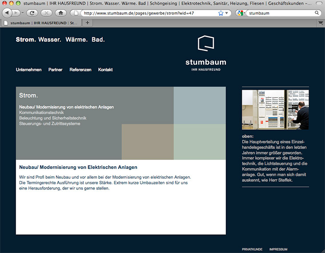
Task: Click the stumbaum cube logo
Action: (x=206, y=43)
